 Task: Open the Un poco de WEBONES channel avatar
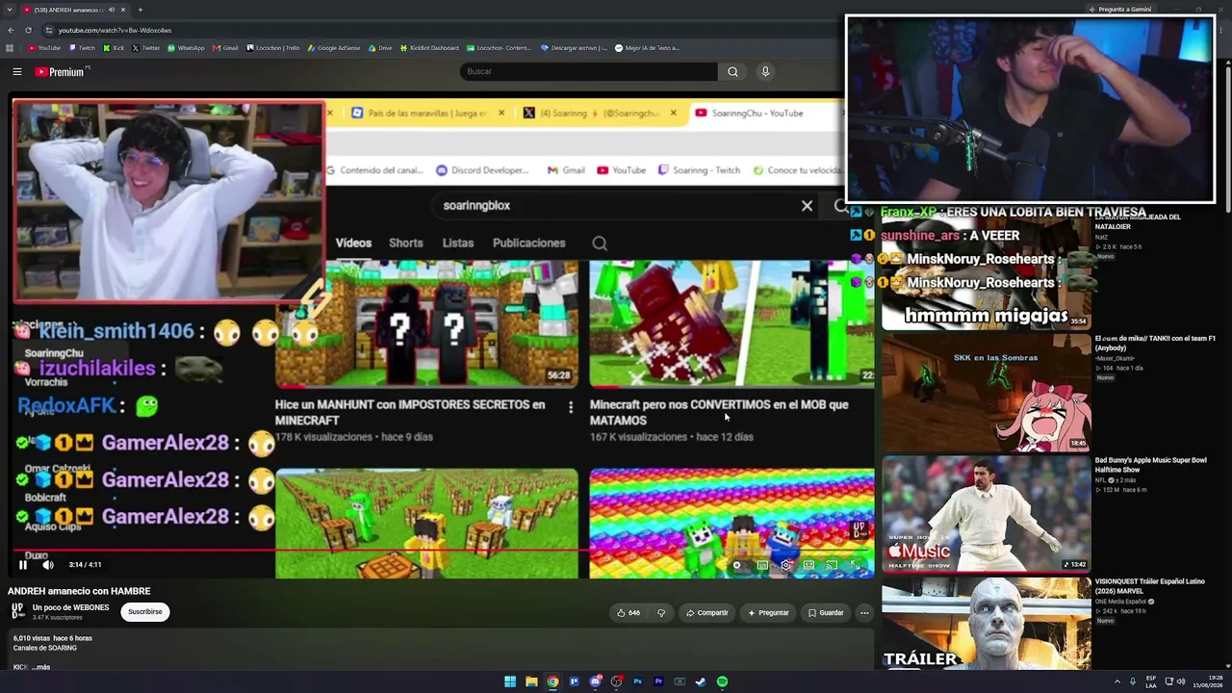[17, 611]
